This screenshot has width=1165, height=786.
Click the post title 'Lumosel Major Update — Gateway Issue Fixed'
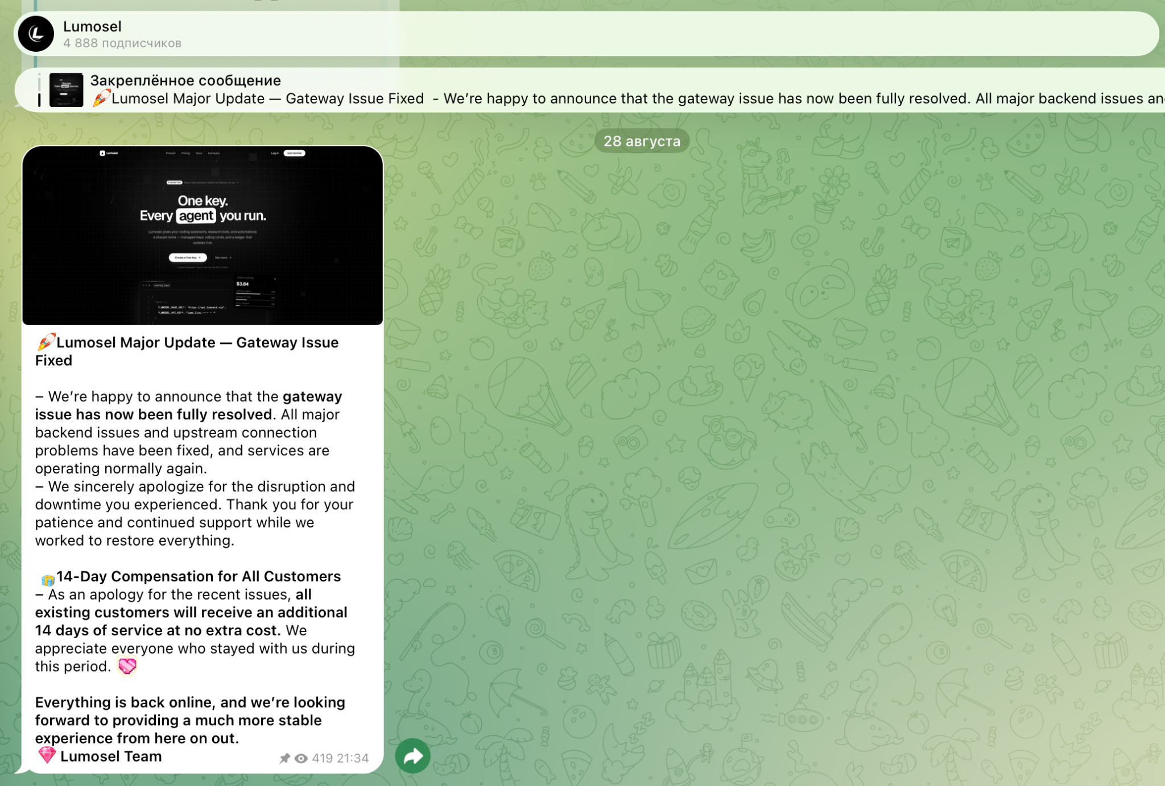(x=187, y=351)
